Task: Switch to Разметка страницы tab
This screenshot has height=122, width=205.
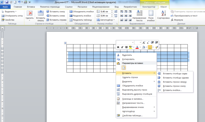Action: 50,7
